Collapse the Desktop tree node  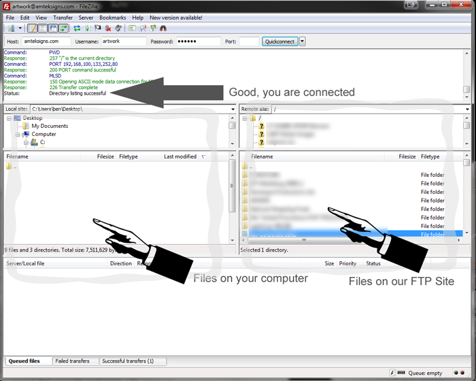click(x=9, y=118)
